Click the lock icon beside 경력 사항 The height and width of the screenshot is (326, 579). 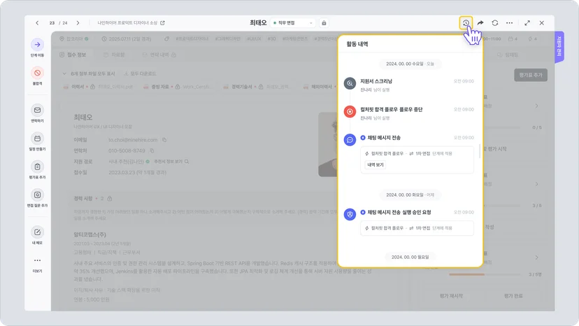(x=110, y=199)
